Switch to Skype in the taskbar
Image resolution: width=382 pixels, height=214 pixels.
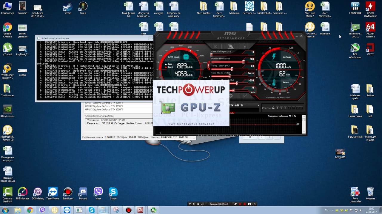[91, 210]
